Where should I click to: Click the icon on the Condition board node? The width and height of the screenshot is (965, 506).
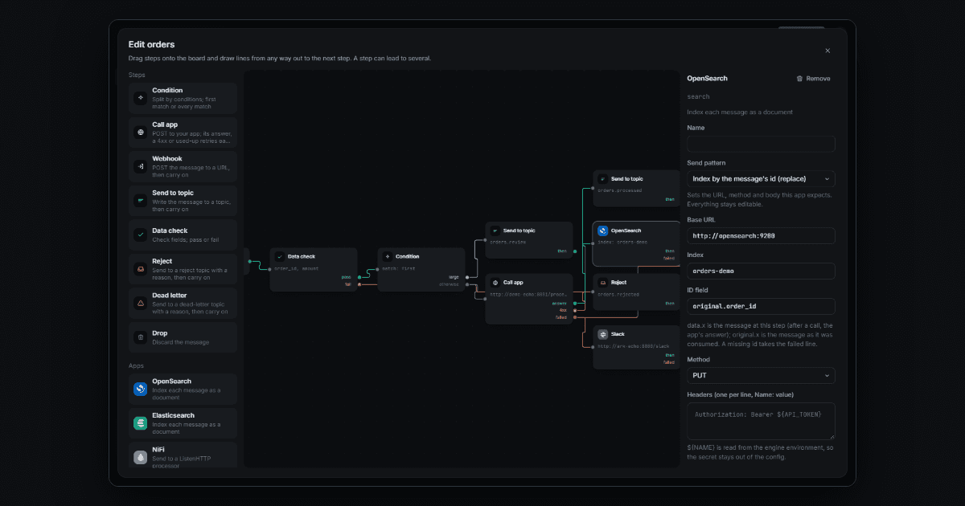388,256
